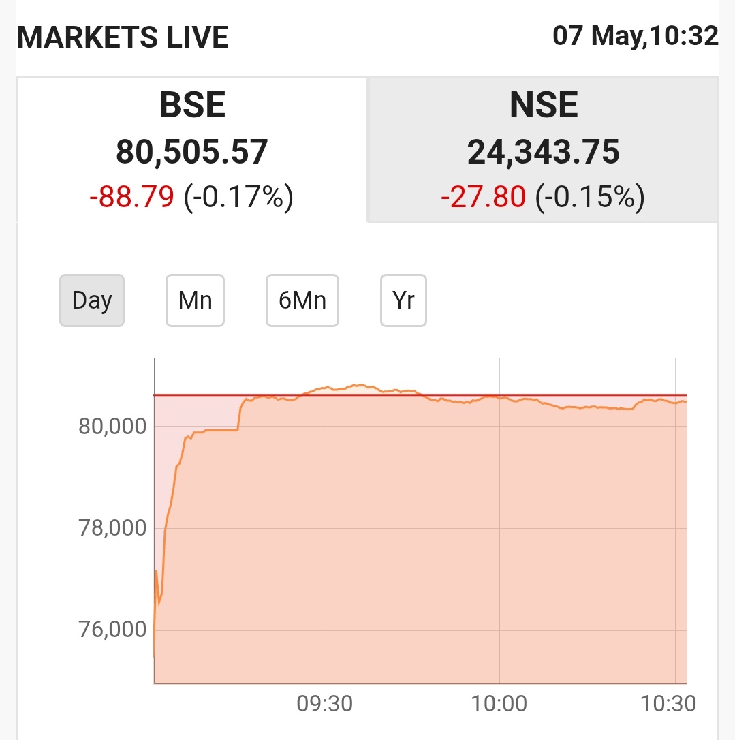This screenshot has height=740, width=735.
Task: Switch to the BSE tab
Action: pyautogui.click(x=192, y=106)
